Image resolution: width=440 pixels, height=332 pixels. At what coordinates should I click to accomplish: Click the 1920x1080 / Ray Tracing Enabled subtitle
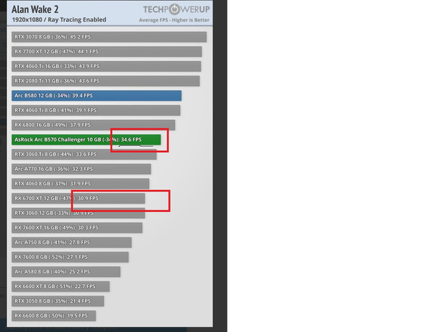click(59, 20)
